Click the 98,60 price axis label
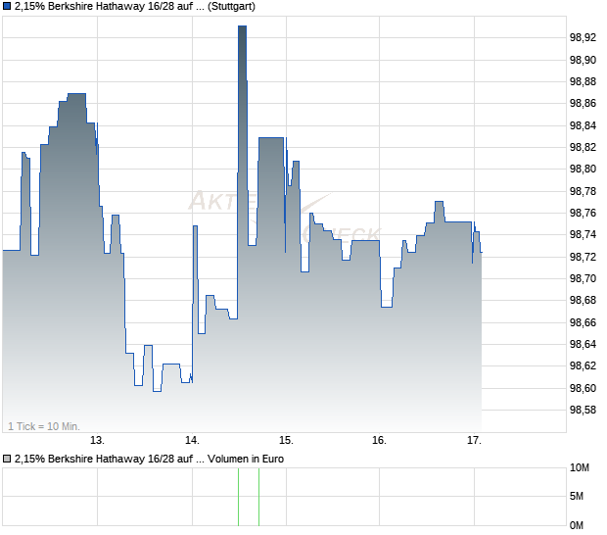Screen dimensions: 607x535 [583, 388]
